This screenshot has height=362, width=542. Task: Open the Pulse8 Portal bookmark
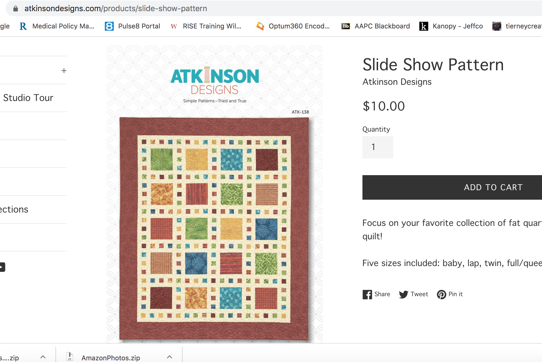(x=132, y=26)
